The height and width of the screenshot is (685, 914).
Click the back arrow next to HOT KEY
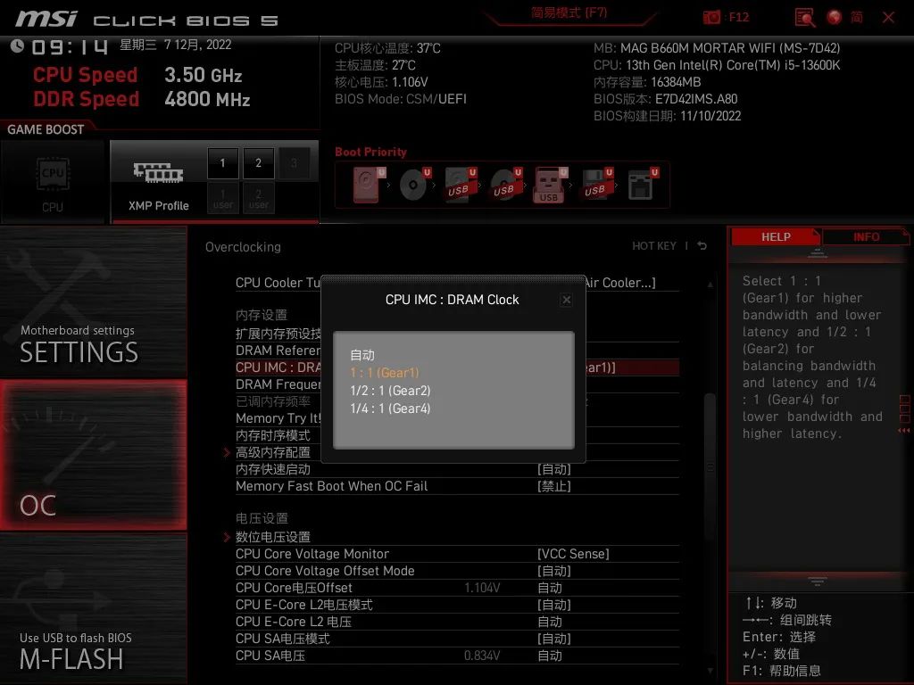coord(702,246)
